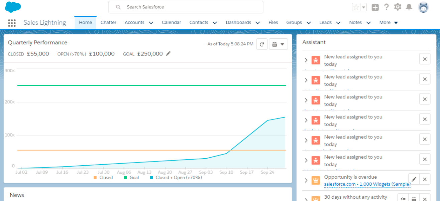Viewport: 440px width, 201px height.
Task: Open the chart date range calendar dropdown
Action: pyautogui.click(x=278, y=44)
